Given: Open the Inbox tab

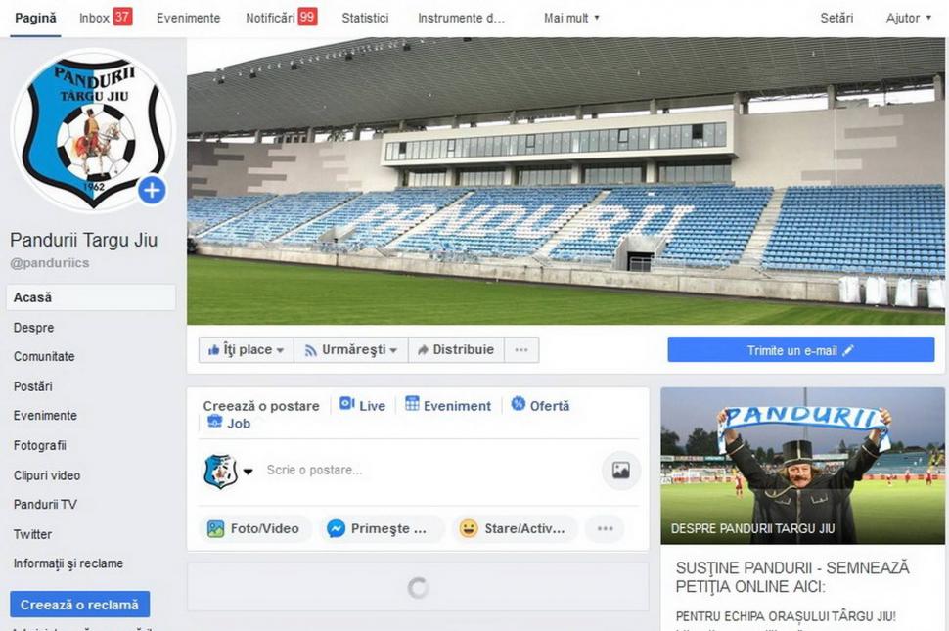Looking at the screenshot, I should click(x=106, y=18).
